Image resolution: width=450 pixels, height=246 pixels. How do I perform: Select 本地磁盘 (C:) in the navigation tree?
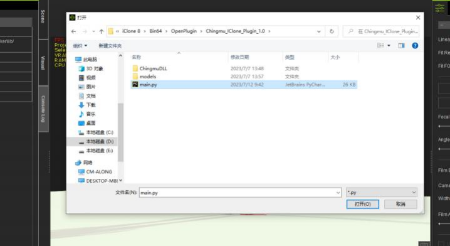pyautogui.click(x=96, y=132)
